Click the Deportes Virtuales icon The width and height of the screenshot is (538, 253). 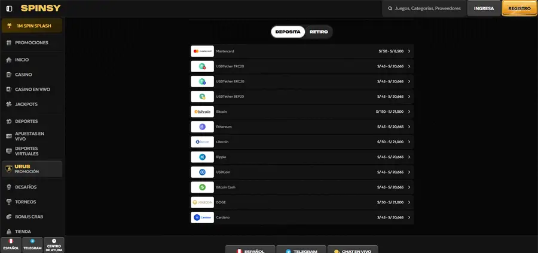pos(9,151)
